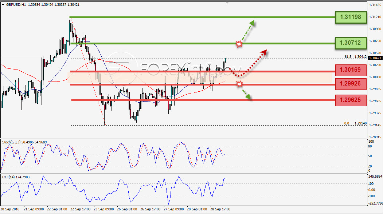Click the upper red starburst marker at 1.30712
Screen dimensions: 383x214
[239, 44]
